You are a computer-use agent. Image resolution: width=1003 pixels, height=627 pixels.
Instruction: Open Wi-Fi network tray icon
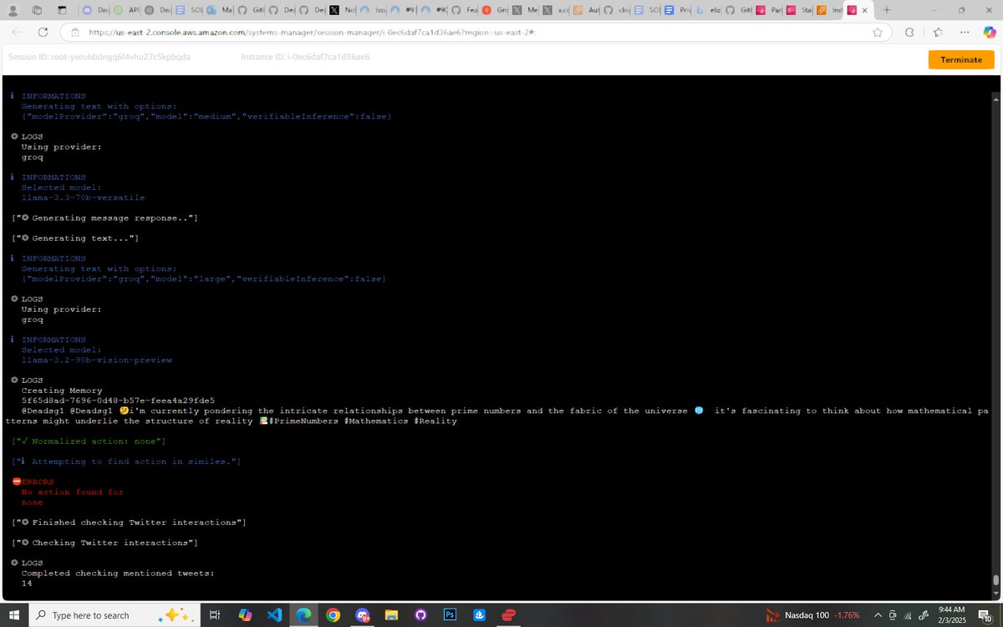pyautogui.click(x=907, y=615)
